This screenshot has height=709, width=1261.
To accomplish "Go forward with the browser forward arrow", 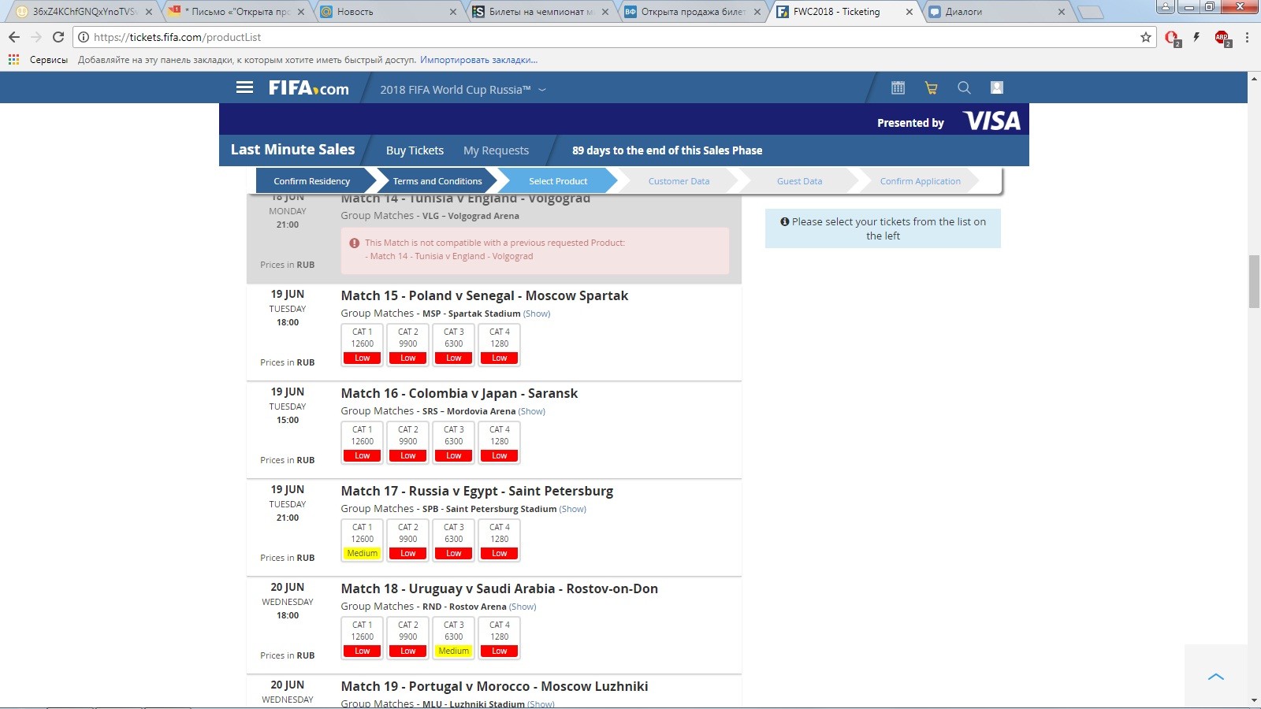I will pos(35,37).
